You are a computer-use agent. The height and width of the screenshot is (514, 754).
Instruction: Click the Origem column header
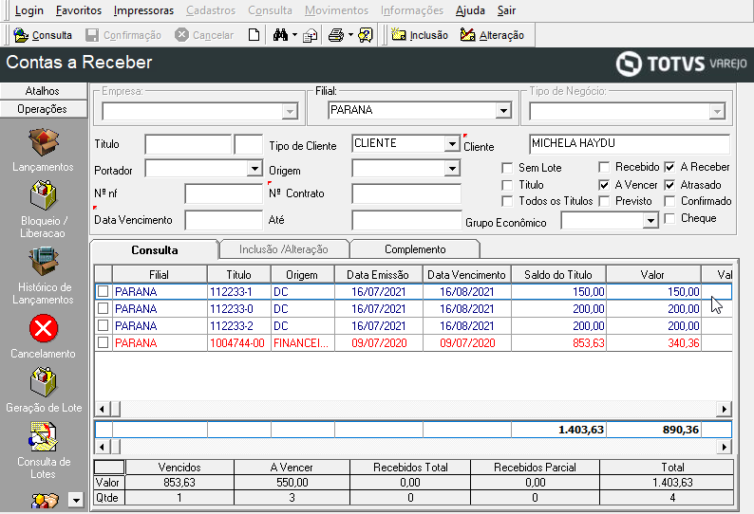click(302, 275)
